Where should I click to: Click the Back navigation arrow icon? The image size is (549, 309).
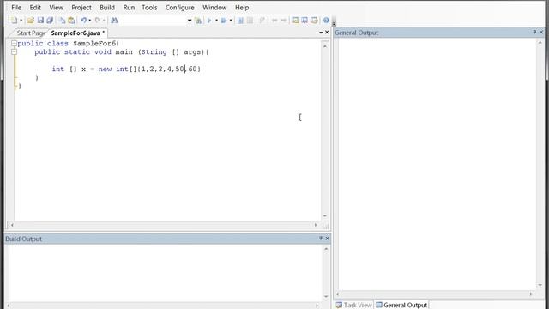tap(274, 21)
